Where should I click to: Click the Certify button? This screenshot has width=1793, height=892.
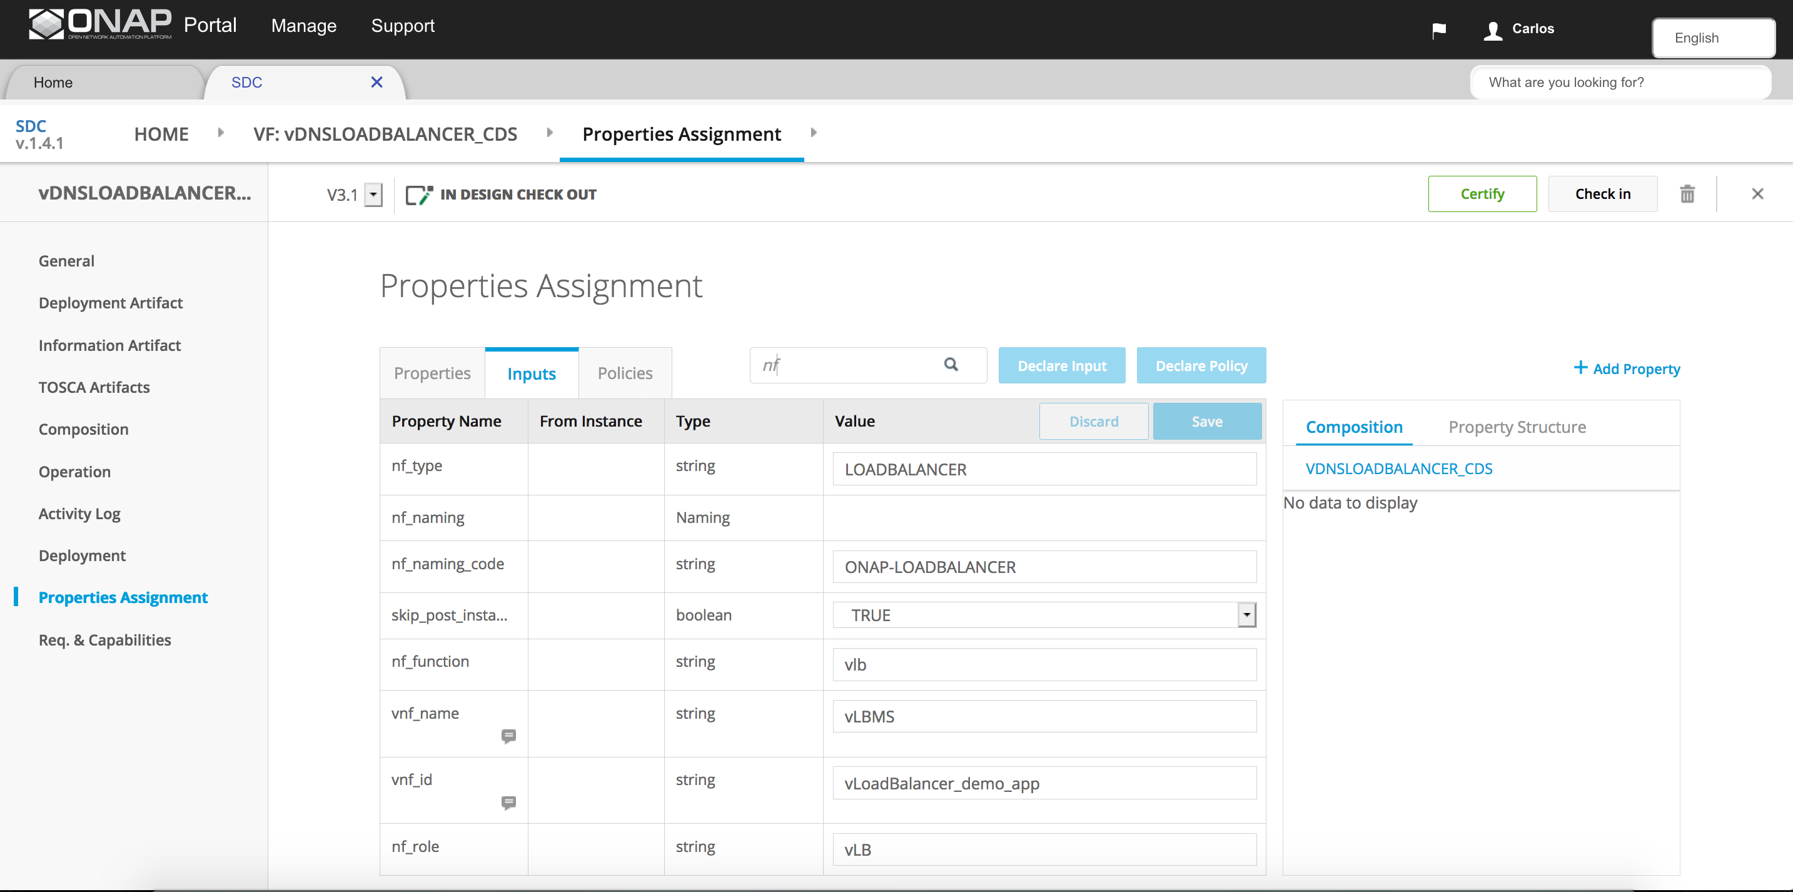point(1483,193)
